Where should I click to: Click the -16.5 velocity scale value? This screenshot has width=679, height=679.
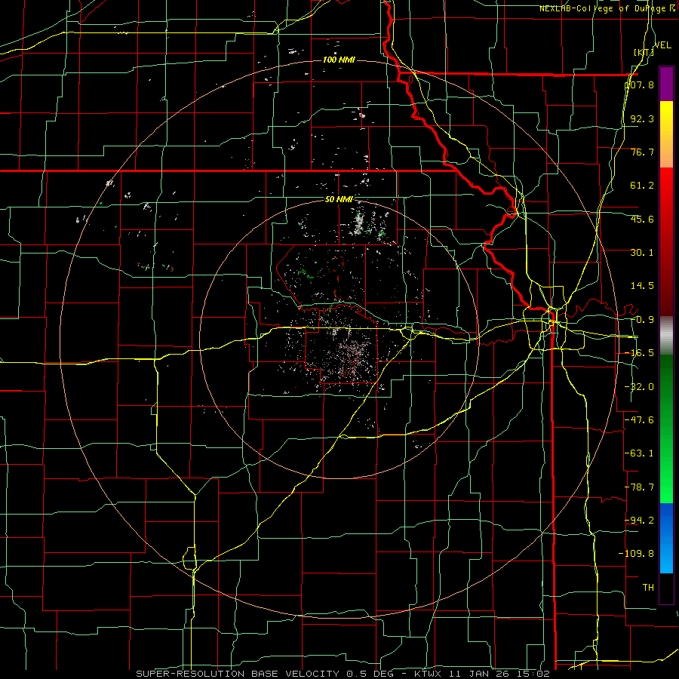pyautogui.click(x=640, y=353)
